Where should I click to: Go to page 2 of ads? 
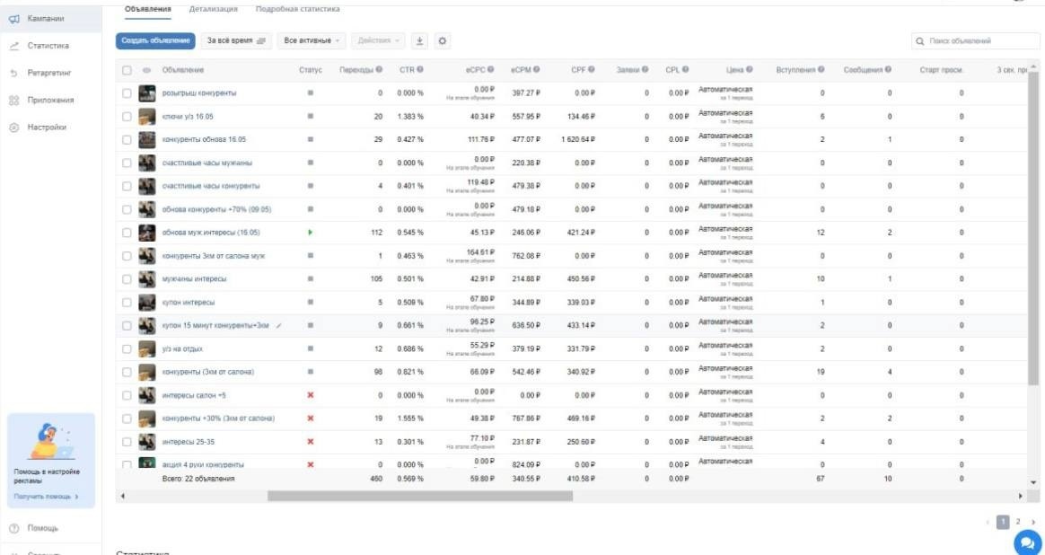point(1019,522)
